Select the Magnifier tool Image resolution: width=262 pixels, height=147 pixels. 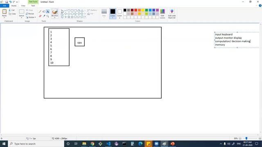coord(47,16)
